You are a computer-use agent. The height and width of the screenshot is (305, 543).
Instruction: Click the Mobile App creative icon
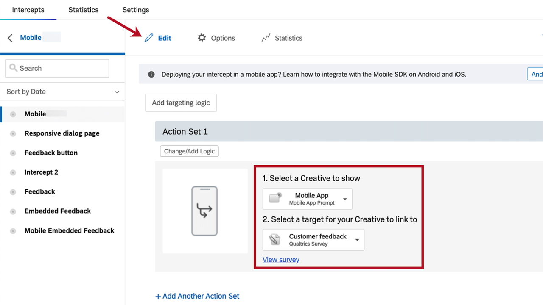[275, 199]
